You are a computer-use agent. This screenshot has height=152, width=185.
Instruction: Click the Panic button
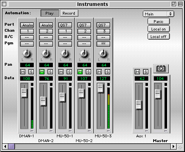(x=159, y=21)
